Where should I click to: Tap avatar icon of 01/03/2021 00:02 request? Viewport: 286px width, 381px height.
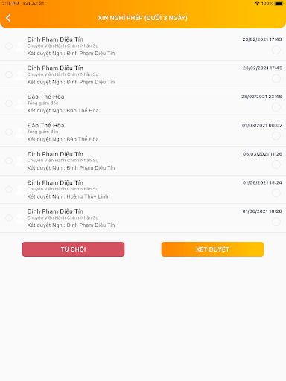pyautogui.click(x=19, y=132)
